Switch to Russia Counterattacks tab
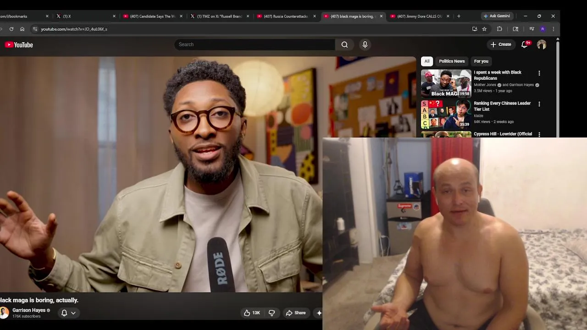This screenshot has width=587, height=330. [286, 16]
